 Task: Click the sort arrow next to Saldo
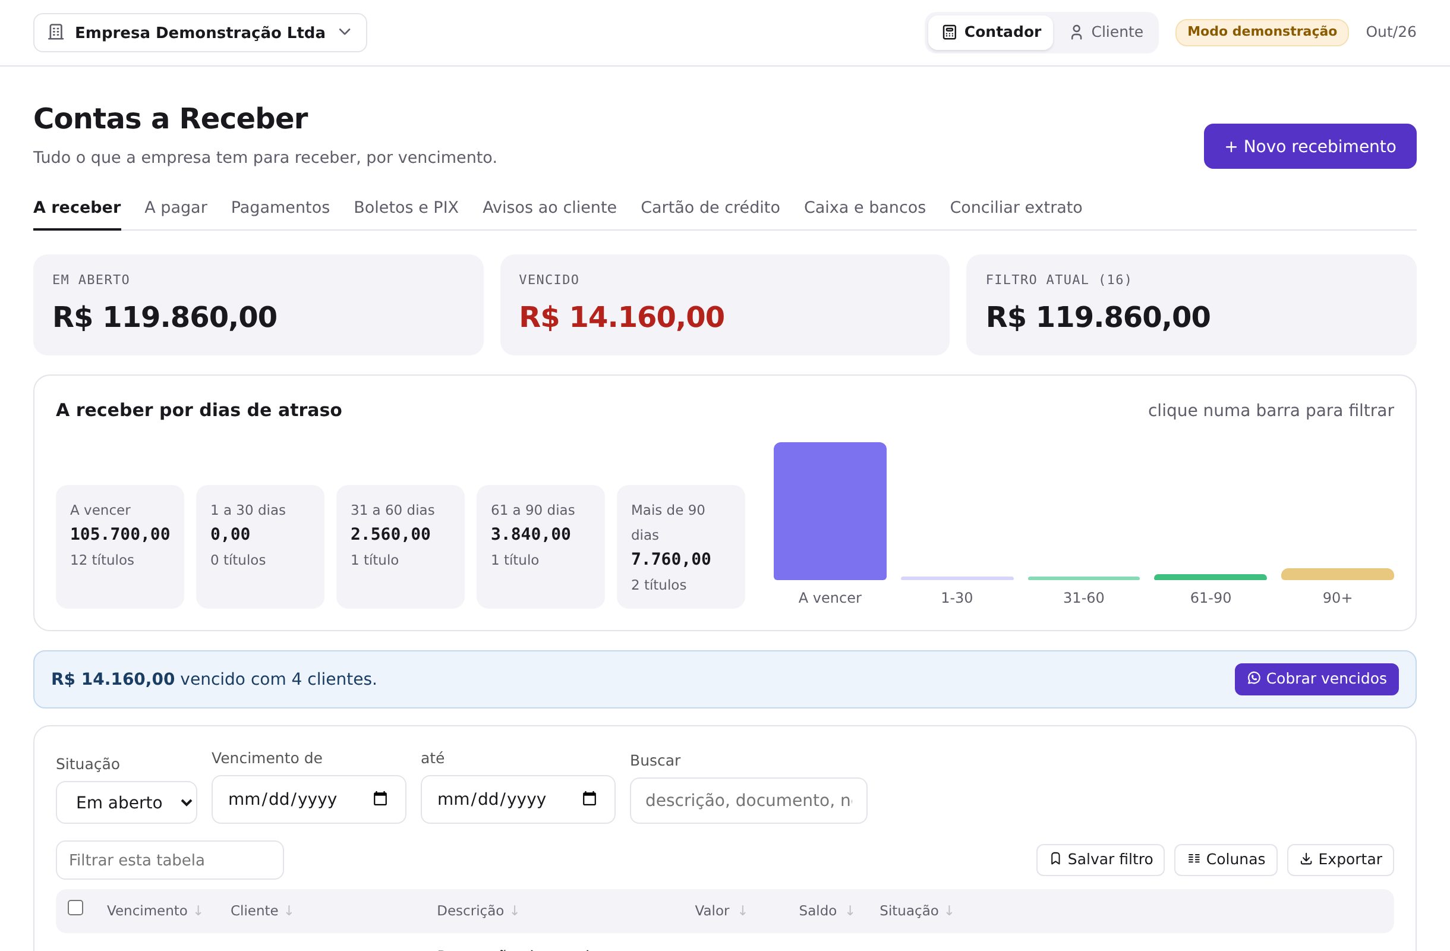pos(850,911)
